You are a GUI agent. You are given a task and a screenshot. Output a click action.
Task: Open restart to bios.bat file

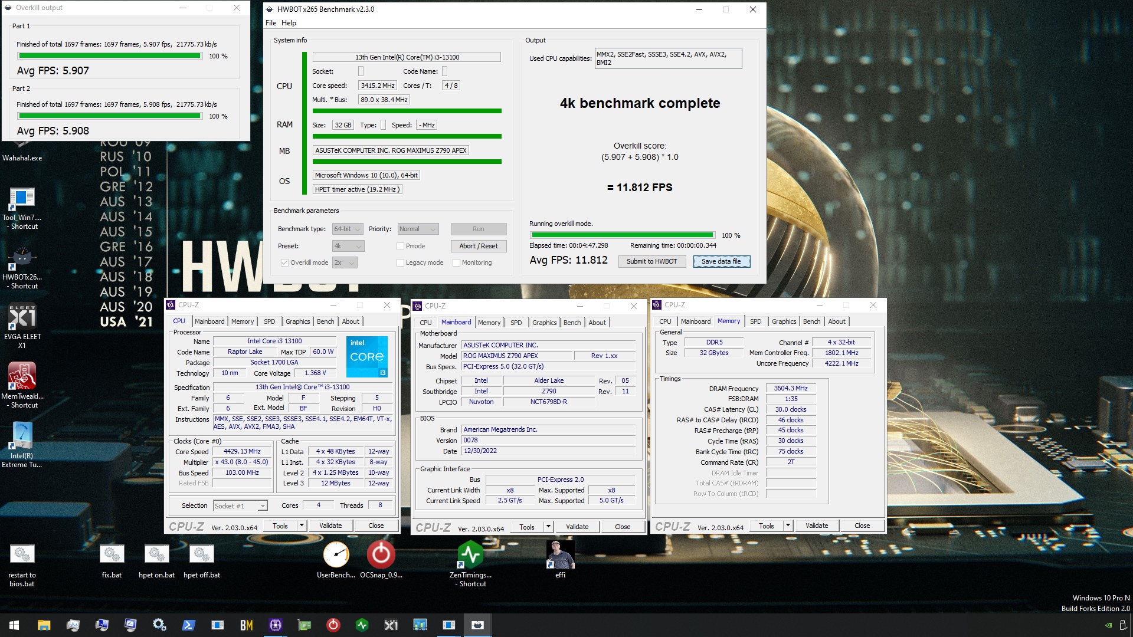(x=22, y=566)
